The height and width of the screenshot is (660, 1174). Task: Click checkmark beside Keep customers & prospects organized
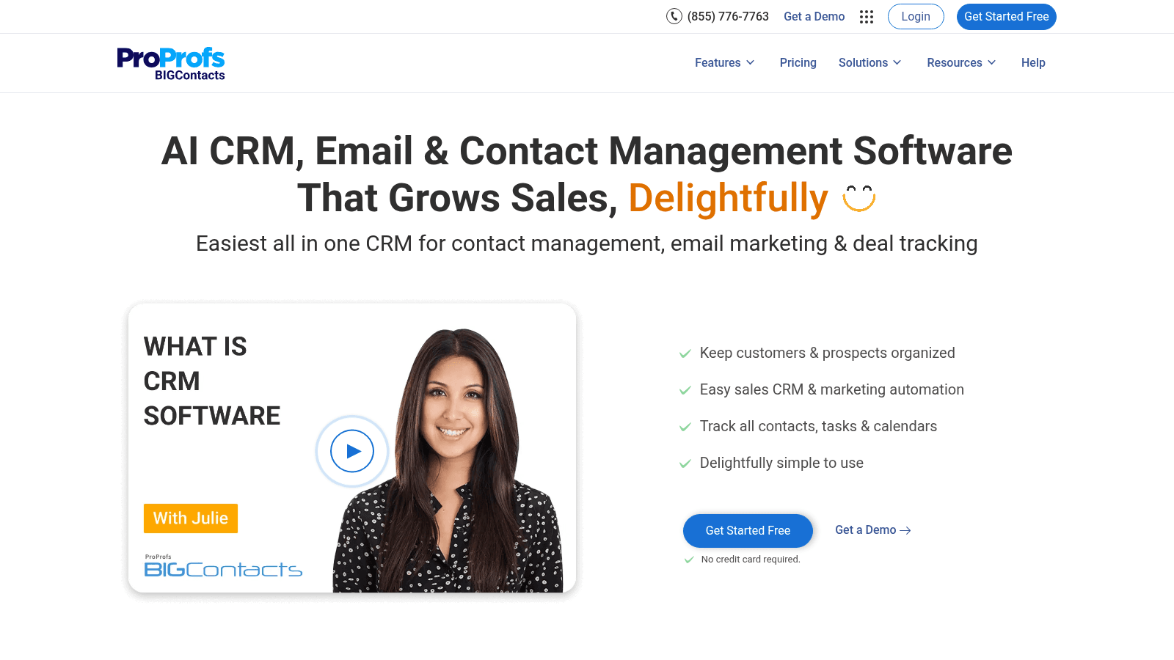tap(685, 353)
